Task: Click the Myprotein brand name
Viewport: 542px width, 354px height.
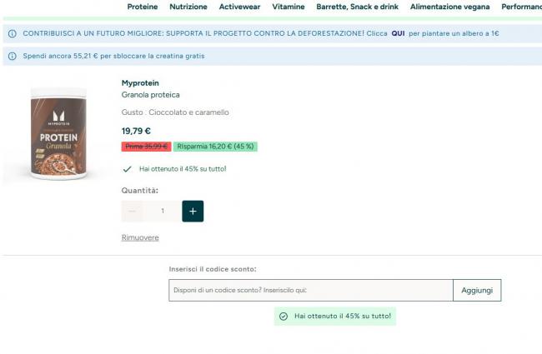Action: (140, 83)
